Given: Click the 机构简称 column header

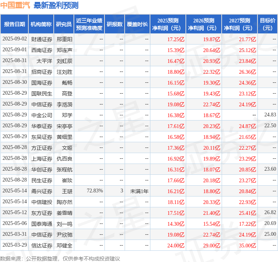Looking at the screenshot, I should point(41,24).
